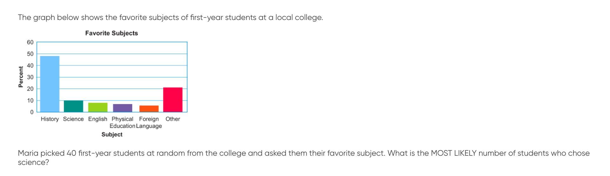
Task: Click the 60 y-axis tick label
Action: point(30,42)
